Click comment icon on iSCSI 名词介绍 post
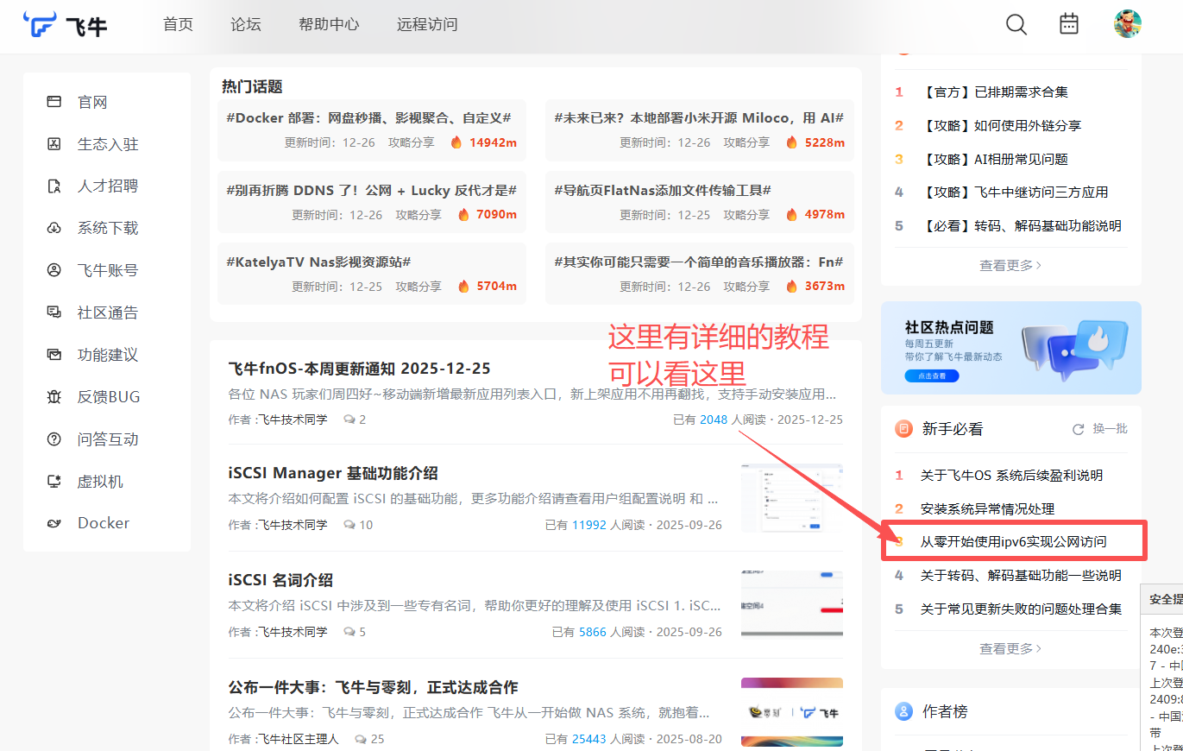Viewport: 1183px width, 751px height. pos(349,632)
